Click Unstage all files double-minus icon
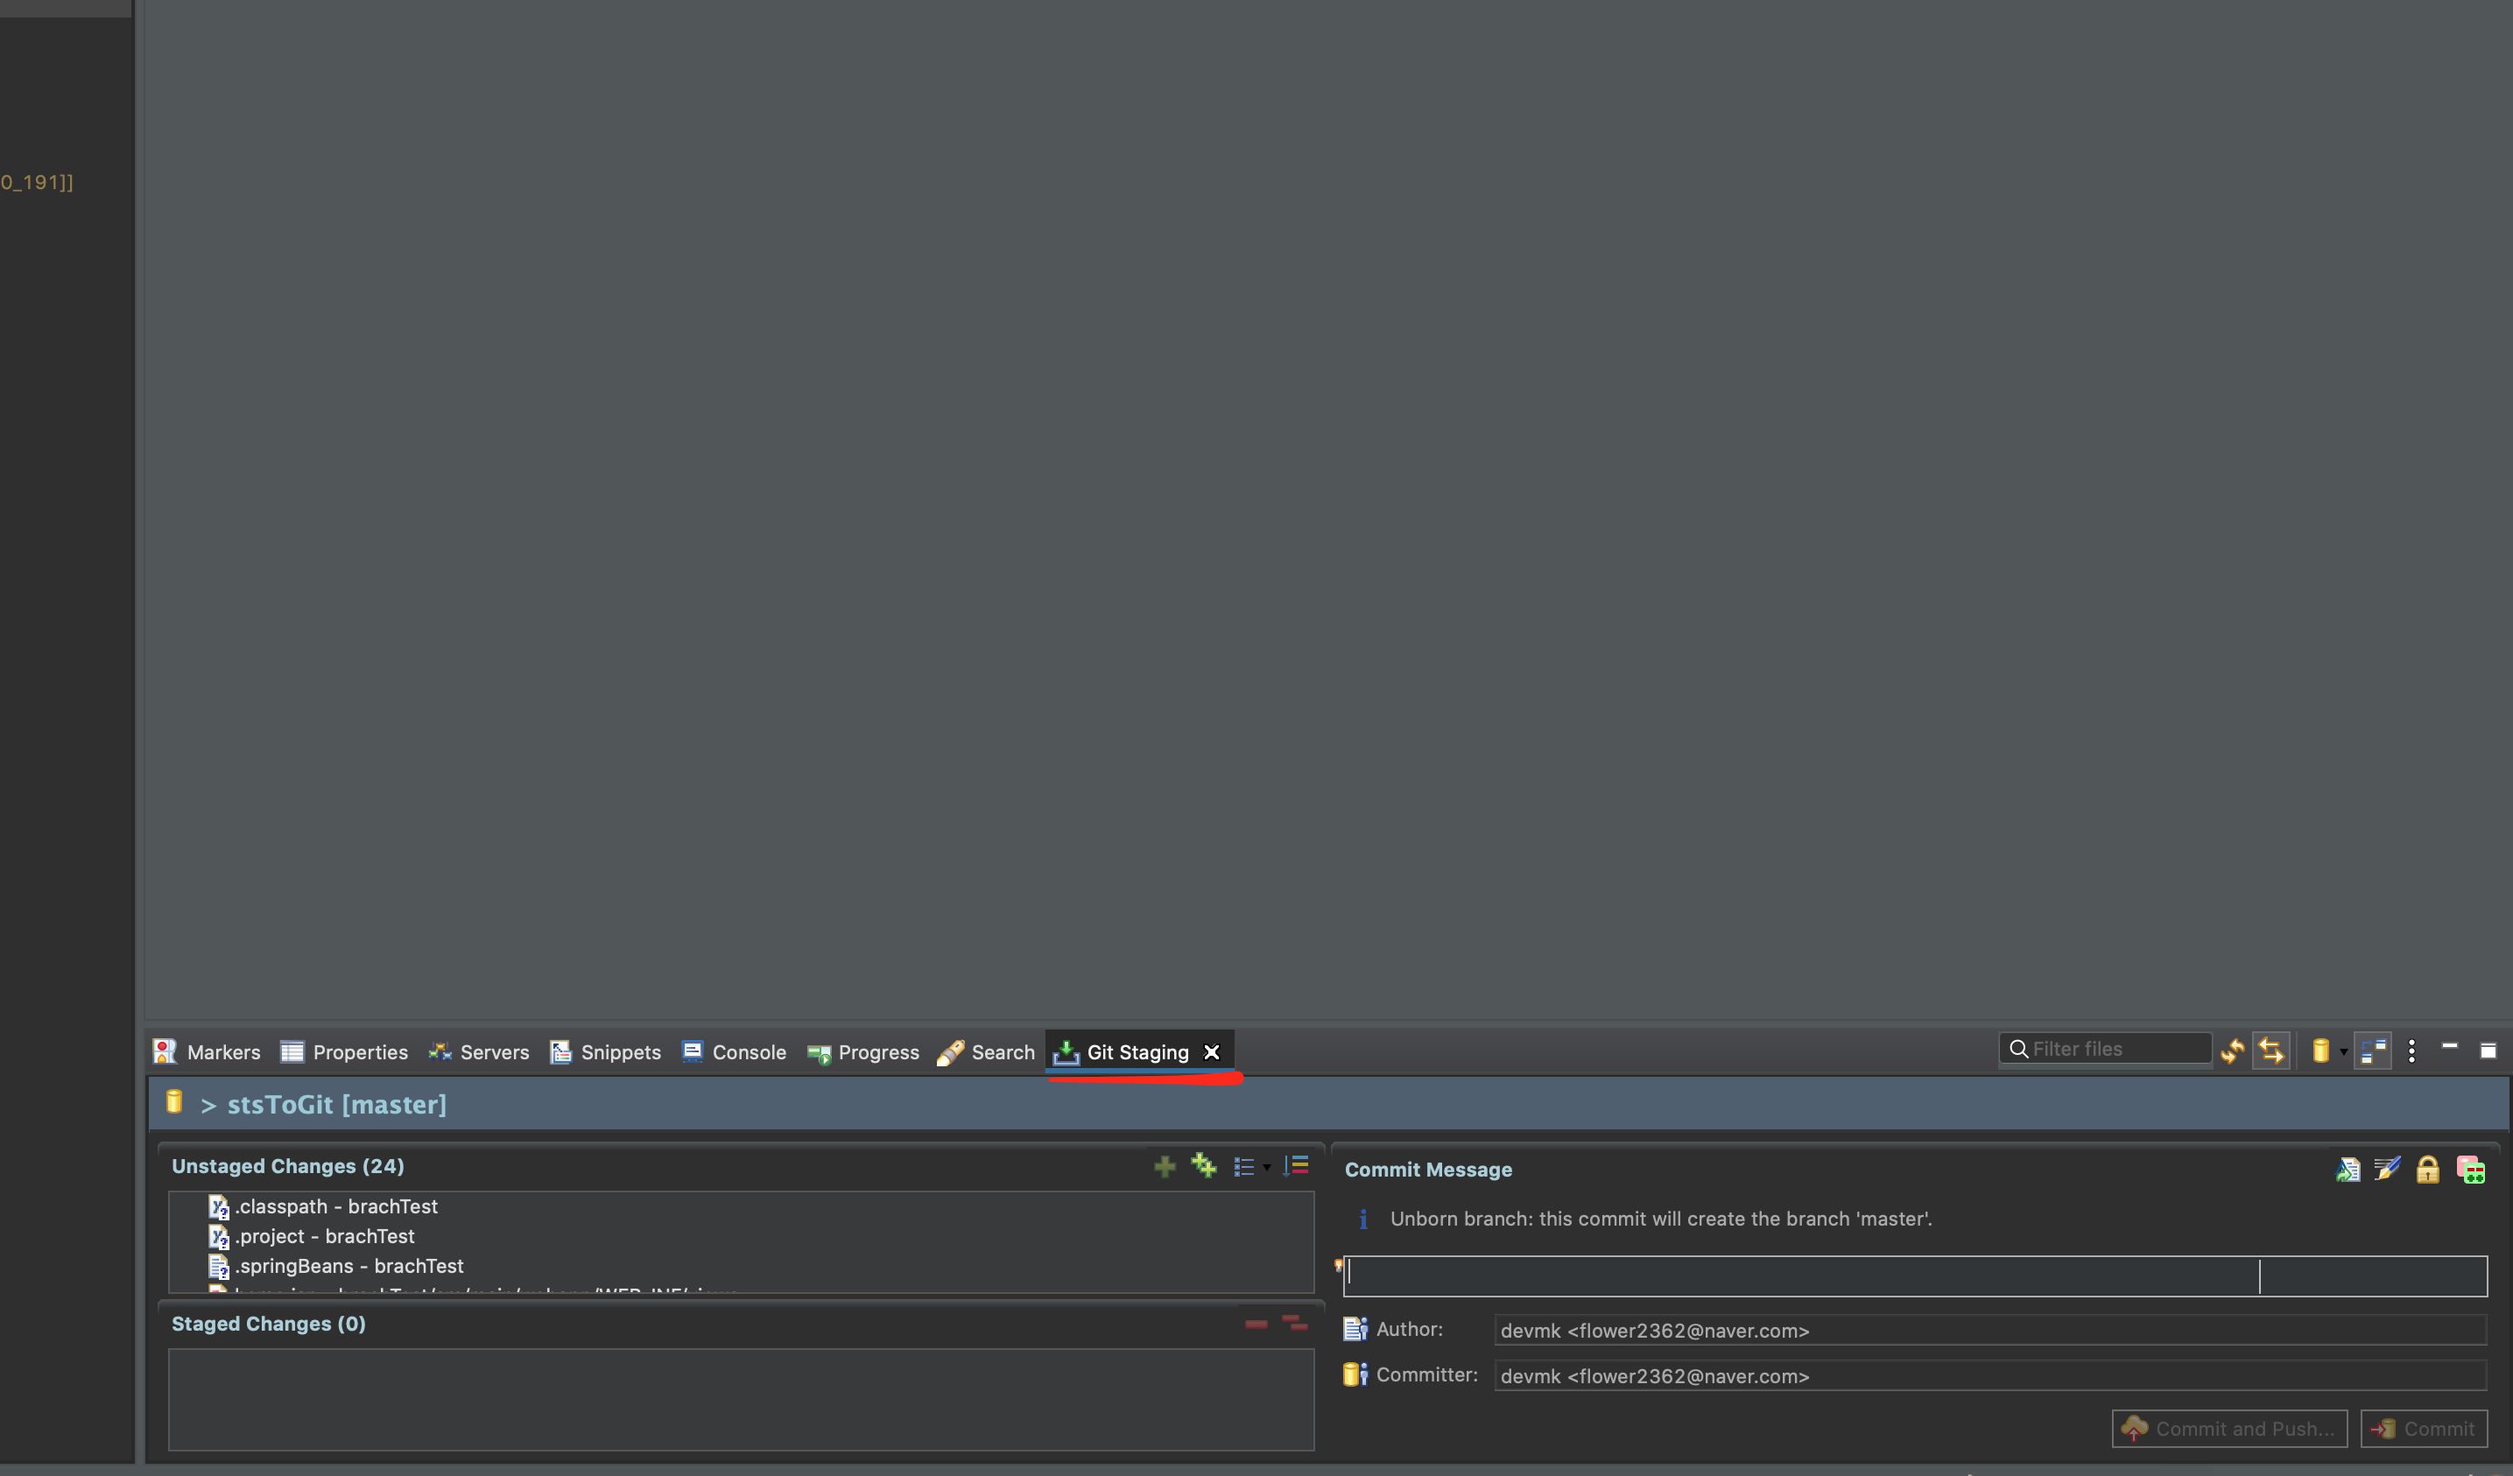 click(x=1294, y=1324)
